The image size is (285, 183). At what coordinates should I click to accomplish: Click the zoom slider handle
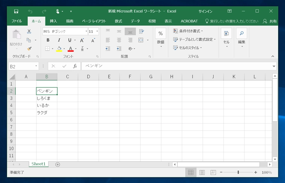238,172
